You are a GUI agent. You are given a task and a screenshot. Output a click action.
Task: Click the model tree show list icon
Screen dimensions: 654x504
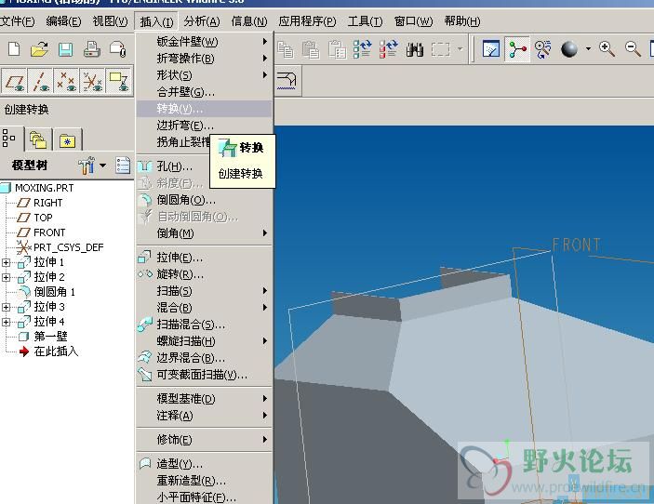123,166
